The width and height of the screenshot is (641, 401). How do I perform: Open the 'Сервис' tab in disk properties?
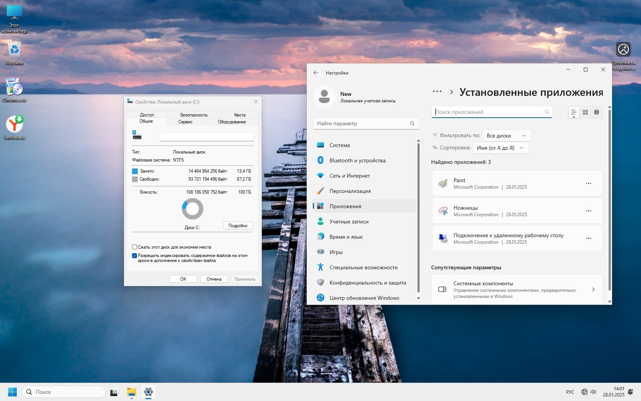(185, 122)
